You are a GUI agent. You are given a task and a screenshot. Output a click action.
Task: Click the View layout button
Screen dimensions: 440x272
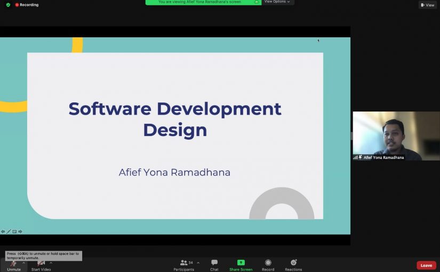coord(428,5)
